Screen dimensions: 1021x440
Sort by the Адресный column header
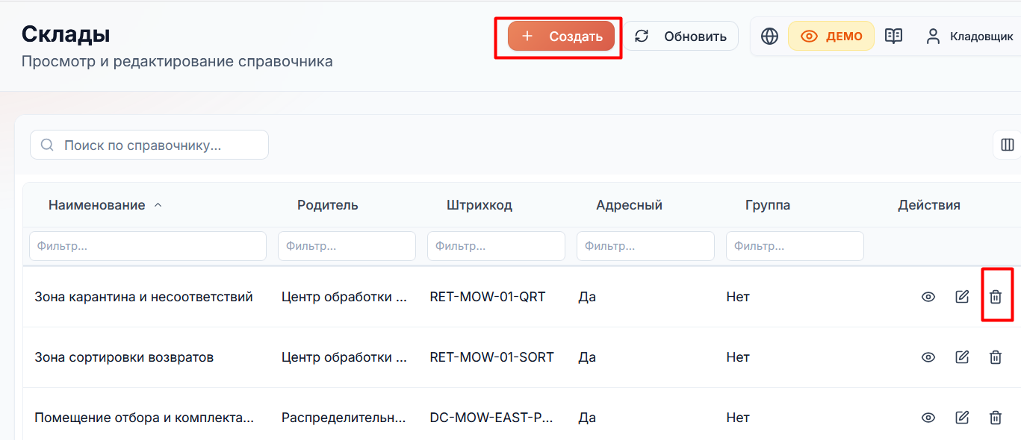[629, 205]
